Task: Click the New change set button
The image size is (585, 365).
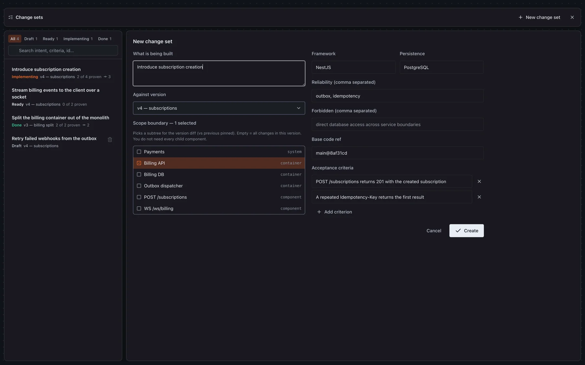Action: (x=539, y=17)
